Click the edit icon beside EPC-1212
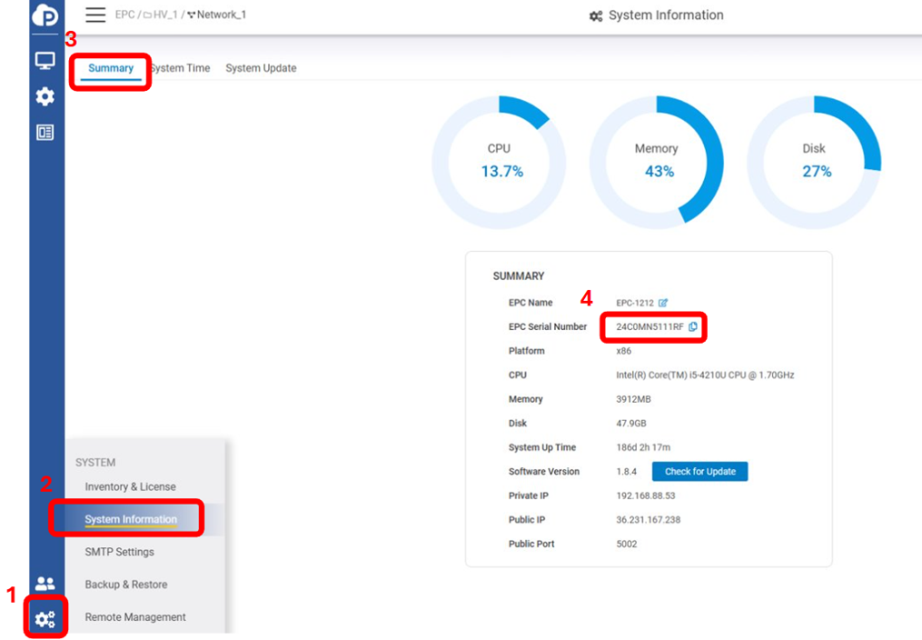The width and height of the screenshot is (922, 640). pos(663,303)
